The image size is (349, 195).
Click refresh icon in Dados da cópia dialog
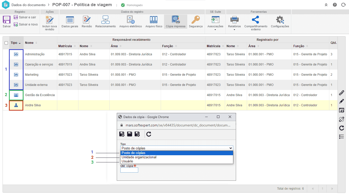point(149,134)
